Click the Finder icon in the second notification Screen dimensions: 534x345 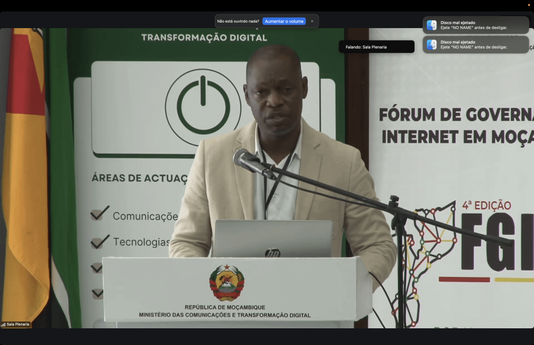click(432, 45)
